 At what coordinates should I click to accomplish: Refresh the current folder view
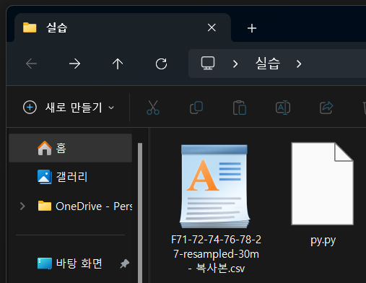(161, 64)
